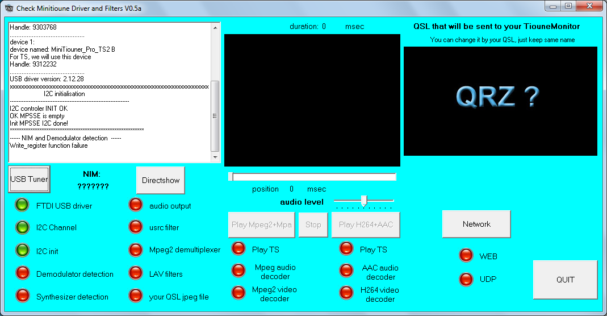Click the FTDI USB driver green indicator

[22, 205]
